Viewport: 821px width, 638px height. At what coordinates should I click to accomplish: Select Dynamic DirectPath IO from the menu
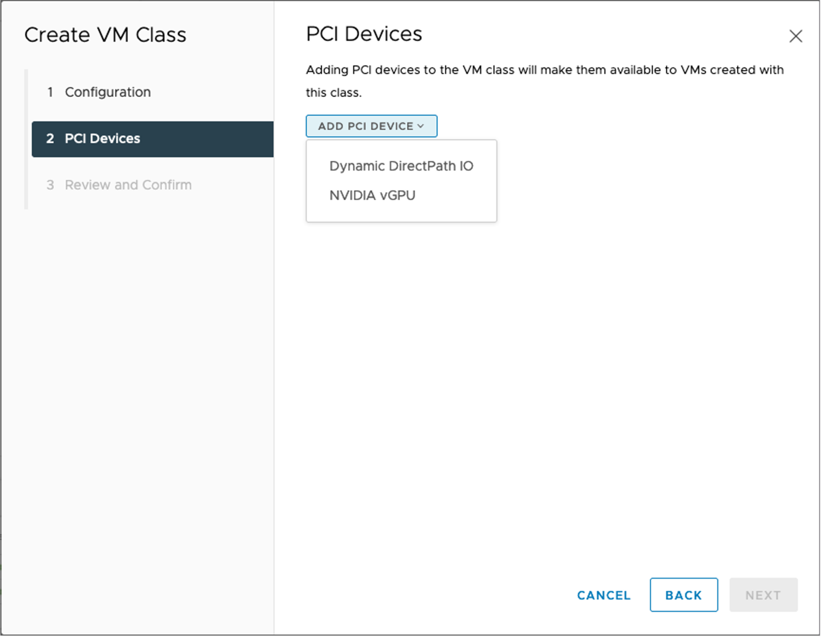(x=401, y=166)
